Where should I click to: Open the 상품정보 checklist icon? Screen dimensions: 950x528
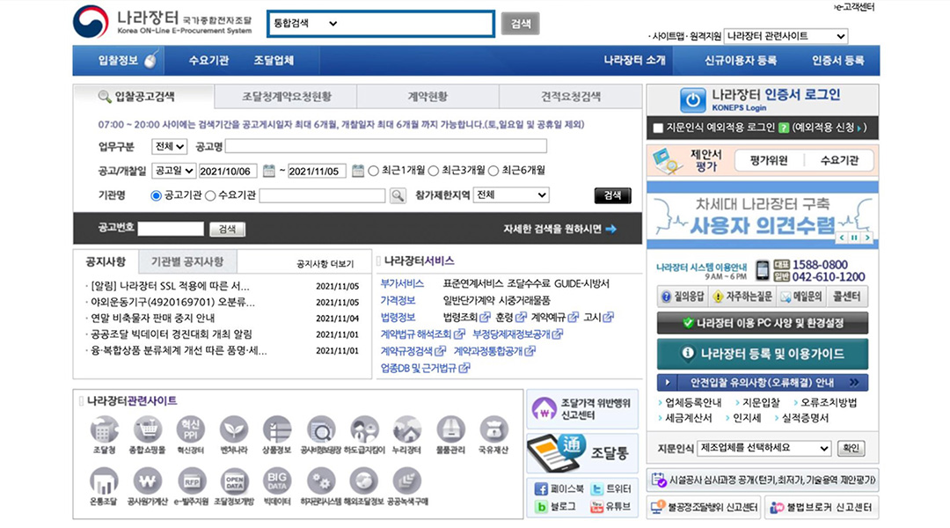point(277,429)
